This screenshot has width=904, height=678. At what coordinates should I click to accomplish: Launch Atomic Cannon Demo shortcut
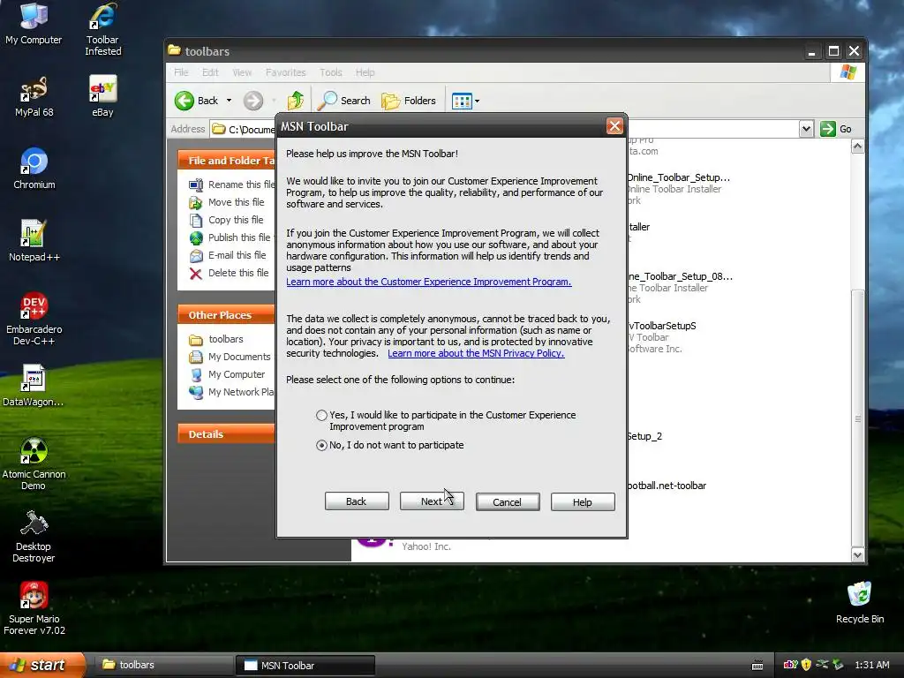[x=34, y=463]
